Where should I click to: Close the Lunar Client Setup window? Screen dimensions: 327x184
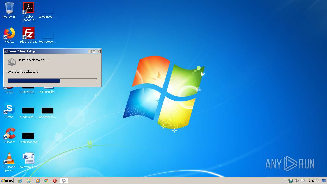[99, 51]
